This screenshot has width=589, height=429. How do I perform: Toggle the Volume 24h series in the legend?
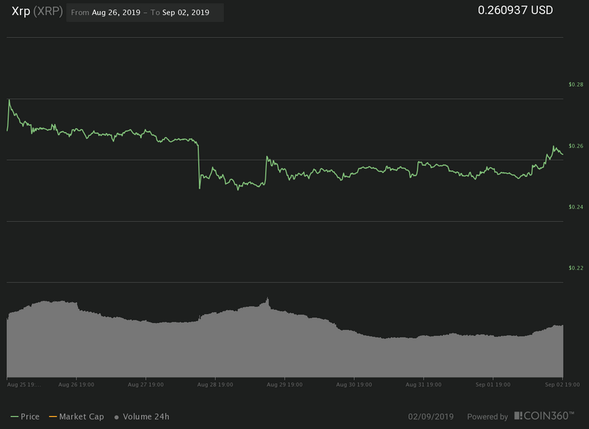[x=142, y=417]
